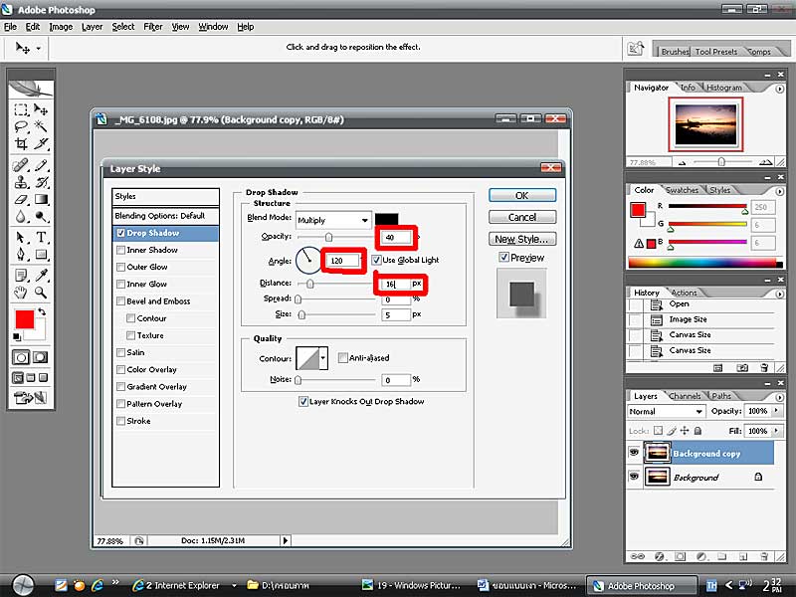This screenshot has width=796, height=597.
Task: Open the Image menu
Action: coord(61,27)
